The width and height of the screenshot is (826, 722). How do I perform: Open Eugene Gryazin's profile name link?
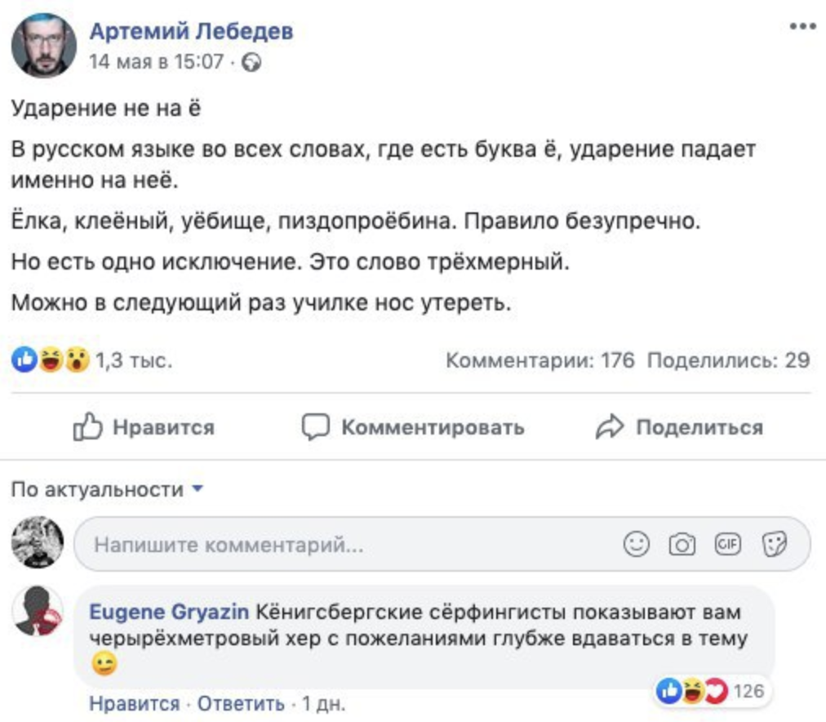point(169,612)
